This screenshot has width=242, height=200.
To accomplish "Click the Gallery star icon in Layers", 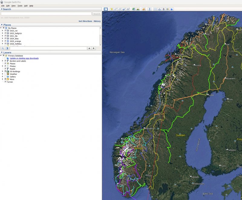I will pyautogui.click(x=8, y=77).
